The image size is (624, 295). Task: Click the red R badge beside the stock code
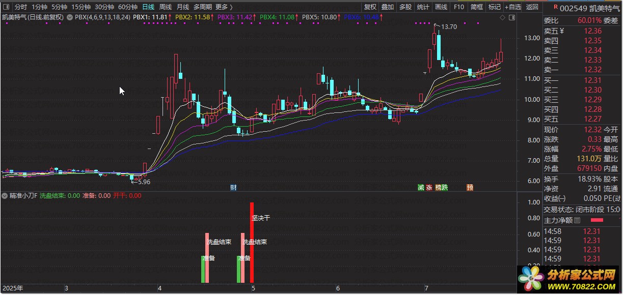(x=555, y=6)
